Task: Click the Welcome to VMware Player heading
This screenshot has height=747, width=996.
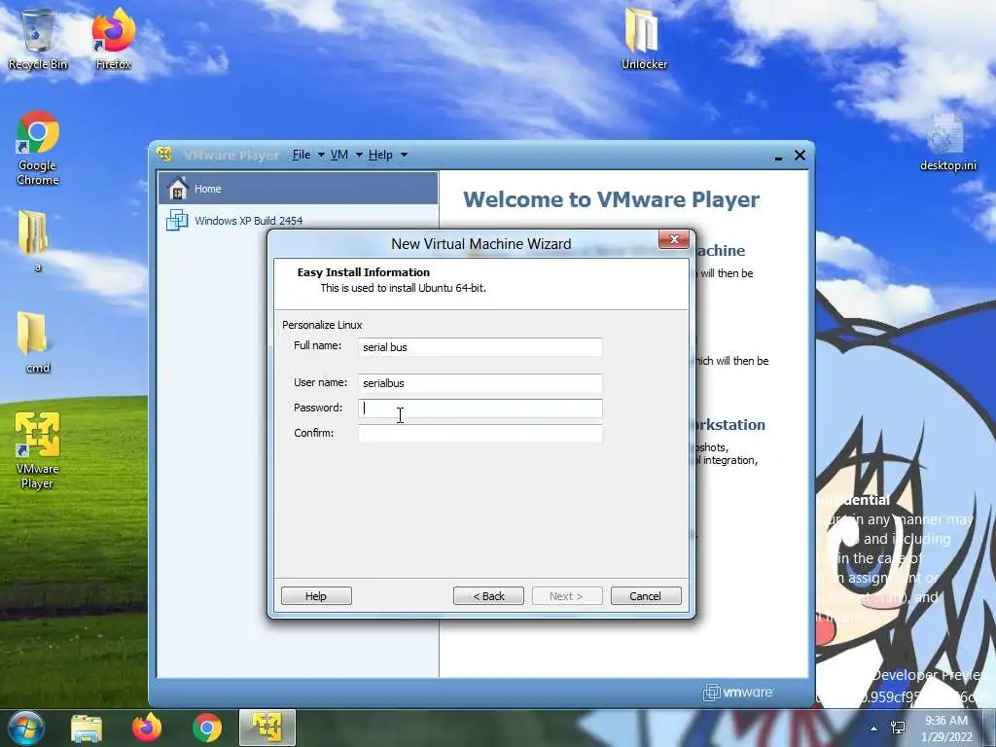Action: pyautogui.click(x=611, y=199)
